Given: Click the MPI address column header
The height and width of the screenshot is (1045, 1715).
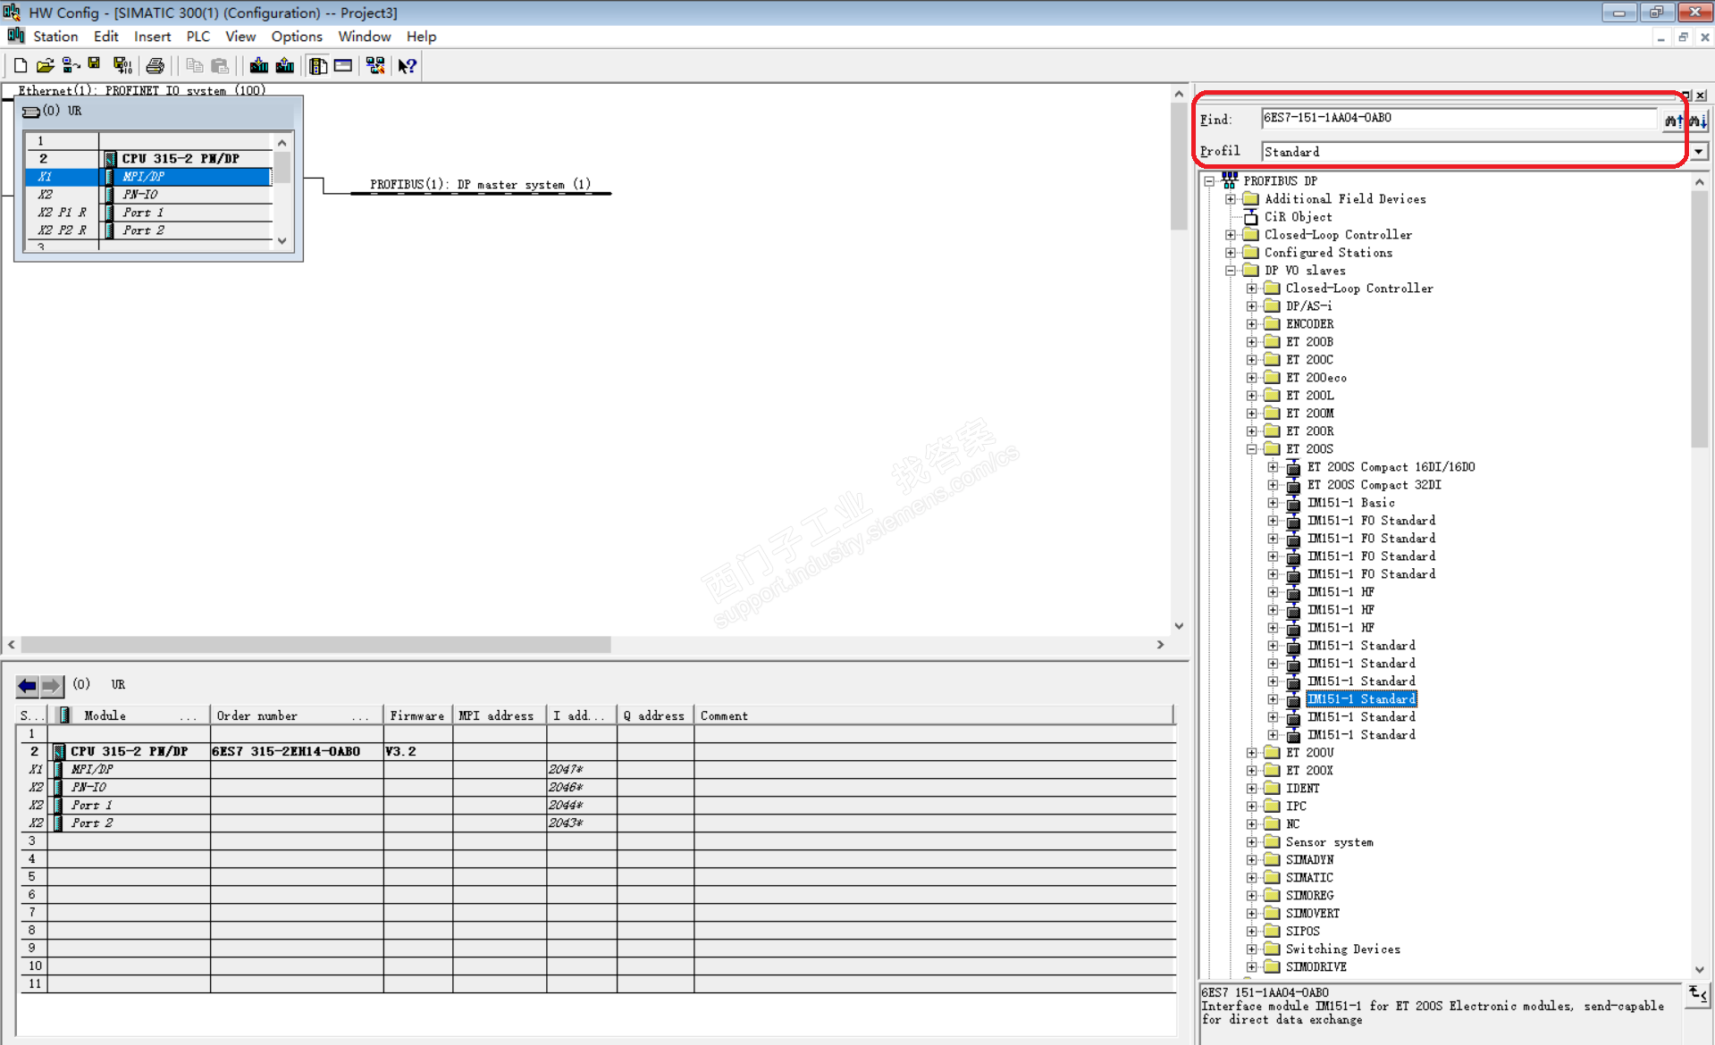Looking at the screenshot, I should click(500, 715).
